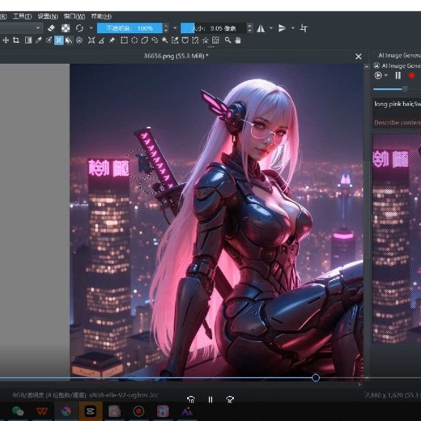Select the Rectangular Selection tool
The image size is (421, 421).
[x=124, y=40]
